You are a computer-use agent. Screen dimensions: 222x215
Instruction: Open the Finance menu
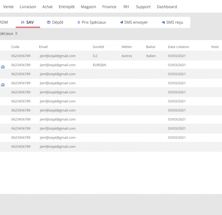(109, 7)
